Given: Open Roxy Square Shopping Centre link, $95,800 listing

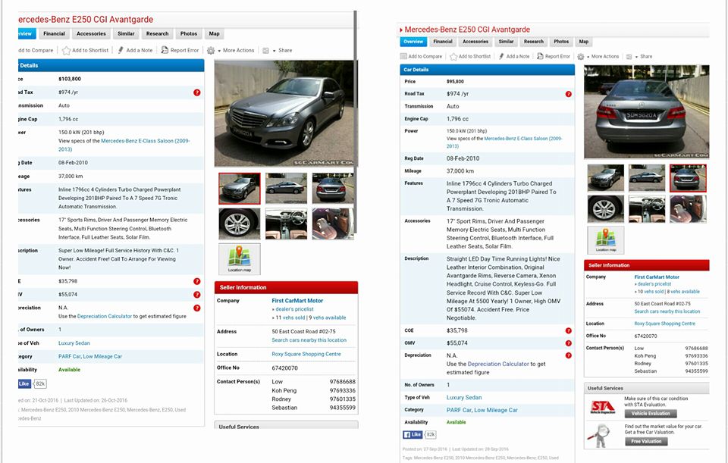Looking at the screenshot, I should 665,324.
